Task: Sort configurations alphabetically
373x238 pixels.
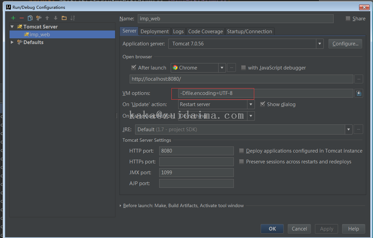Action: (73, 18)
